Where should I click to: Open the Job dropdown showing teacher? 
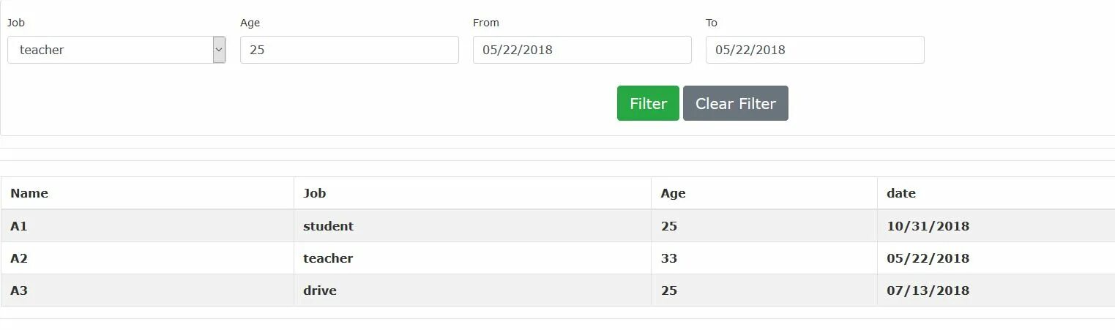coord(110,50)
